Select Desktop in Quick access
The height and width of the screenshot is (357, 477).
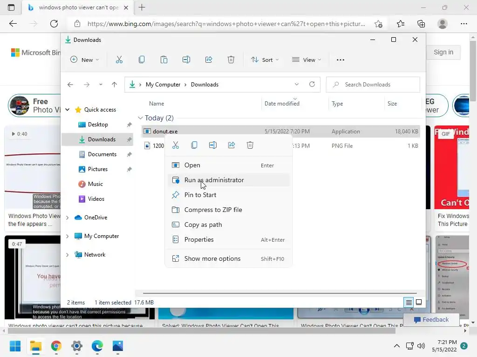[x=98, y=125]
